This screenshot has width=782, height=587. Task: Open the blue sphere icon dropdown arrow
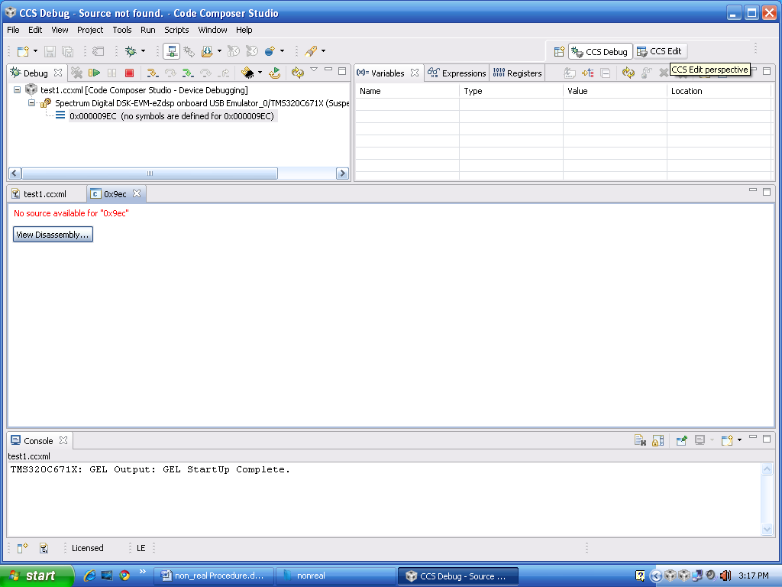(x=283, y=51)
